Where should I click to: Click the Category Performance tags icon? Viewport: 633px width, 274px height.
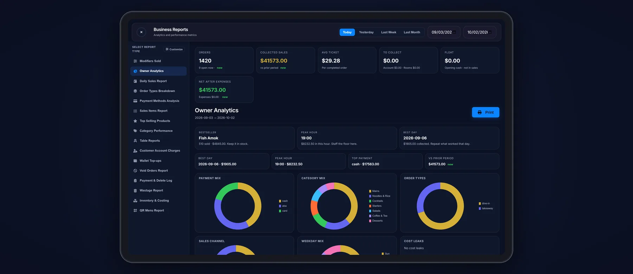coord(135,131)
